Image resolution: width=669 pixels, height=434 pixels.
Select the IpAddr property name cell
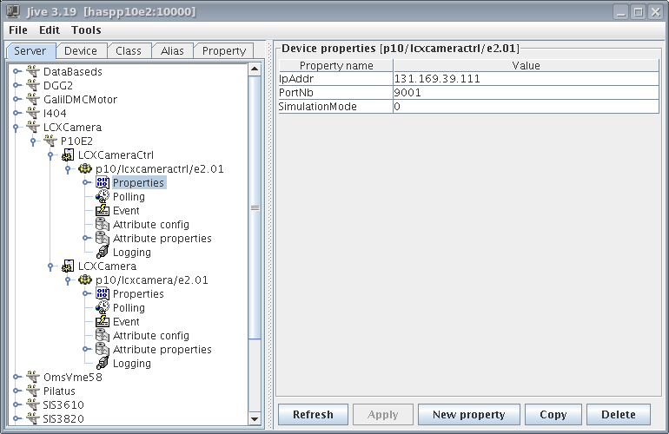point(335,79)
